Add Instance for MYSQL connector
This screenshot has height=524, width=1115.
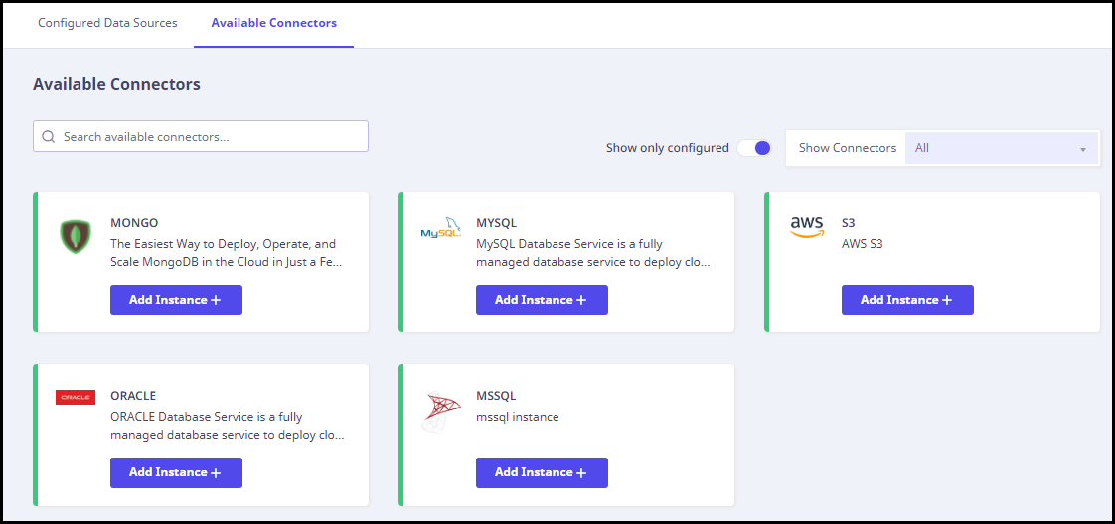coord(542,300)
